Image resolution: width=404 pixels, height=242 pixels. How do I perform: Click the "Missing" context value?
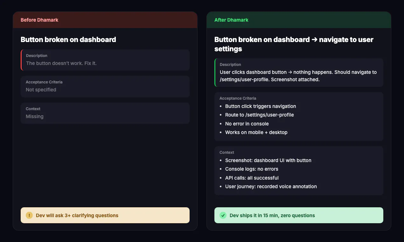coord(35,116)
